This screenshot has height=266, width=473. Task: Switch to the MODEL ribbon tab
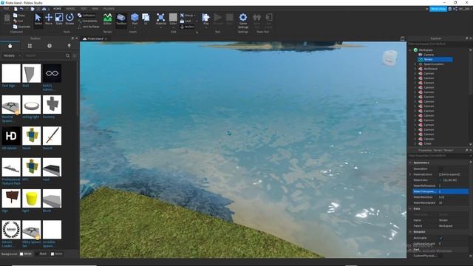[x=71, y=9]
